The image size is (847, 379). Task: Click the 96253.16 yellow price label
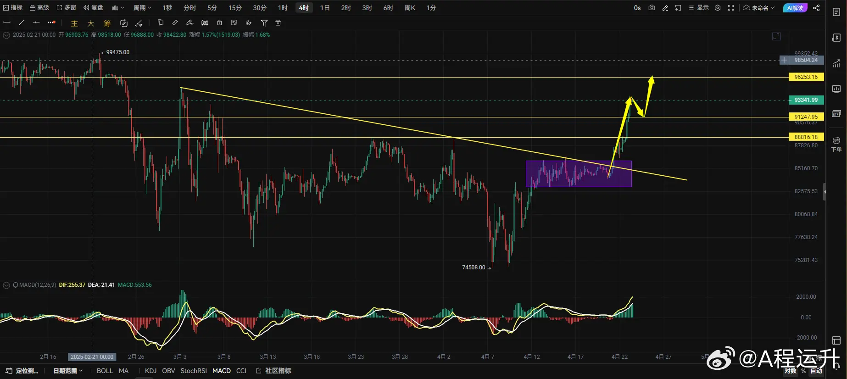click(806, 77)
